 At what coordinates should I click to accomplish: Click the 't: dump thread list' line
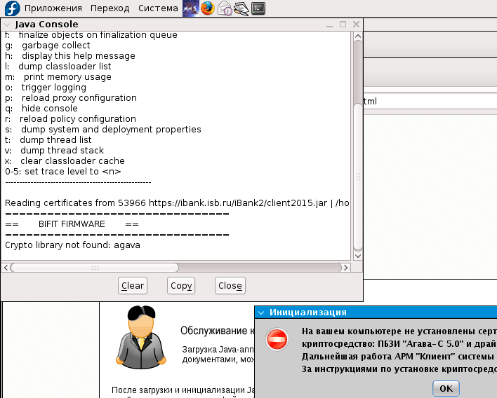[x=48, y=140]
